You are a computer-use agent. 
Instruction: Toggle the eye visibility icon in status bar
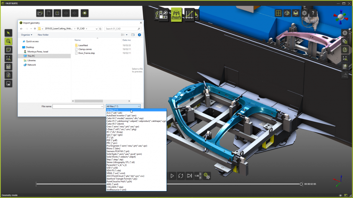(340, 195)
